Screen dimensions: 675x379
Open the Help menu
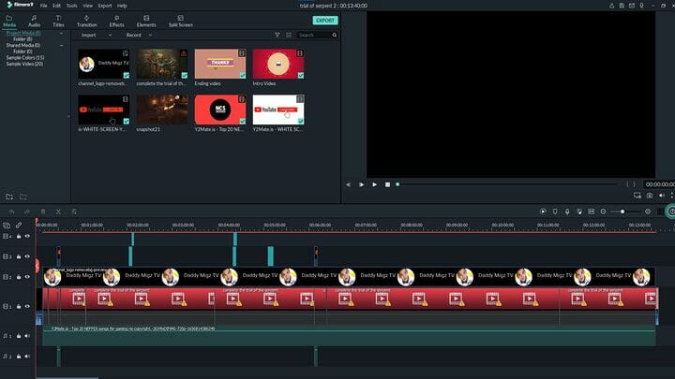[122, 6]
